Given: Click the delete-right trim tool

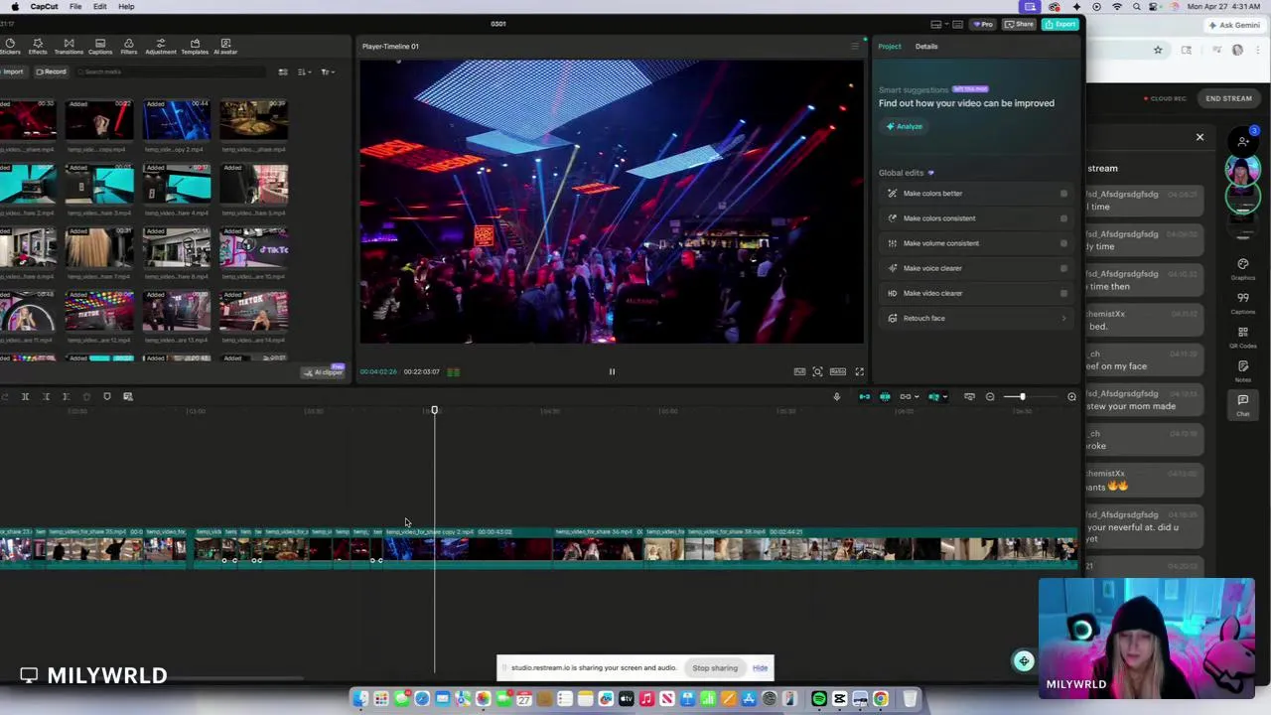Looking at the screenshot, I should (x=66, y=397).
